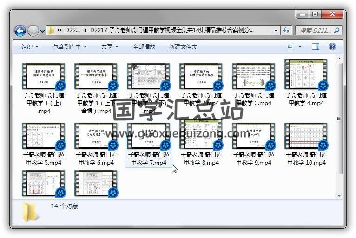This screenshot has height=238, width=356.
Task: Click the file name 甲教学 3.mp4
Action: click(x=254, y=99)
